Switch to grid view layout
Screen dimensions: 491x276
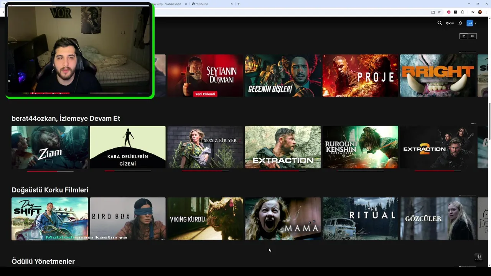[472, 36]
